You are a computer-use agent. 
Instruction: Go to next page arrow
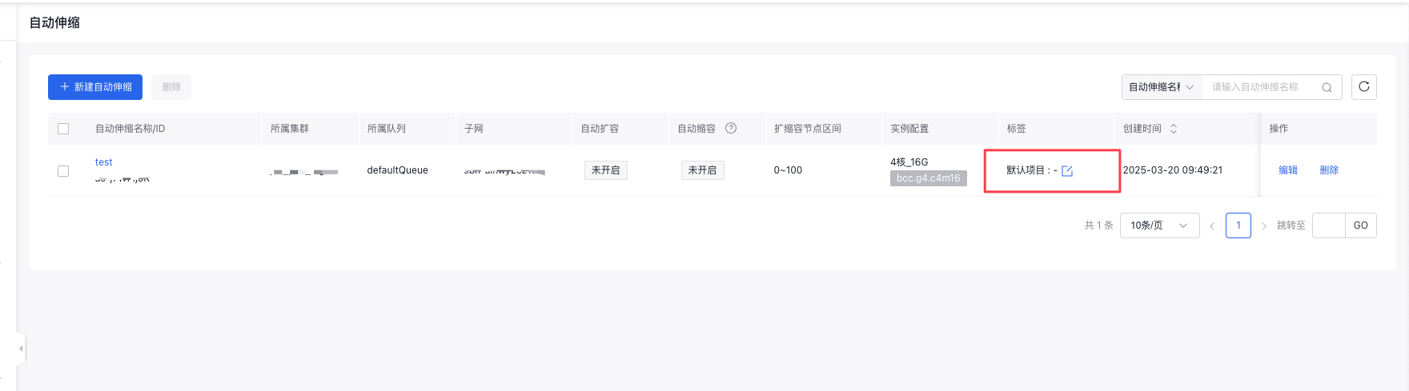click(x=1264, y=225)
